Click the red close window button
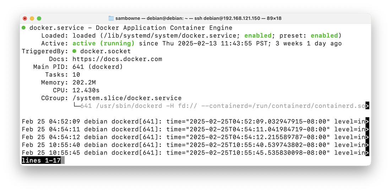Screen dimensions: 391x192 point(25,18)
